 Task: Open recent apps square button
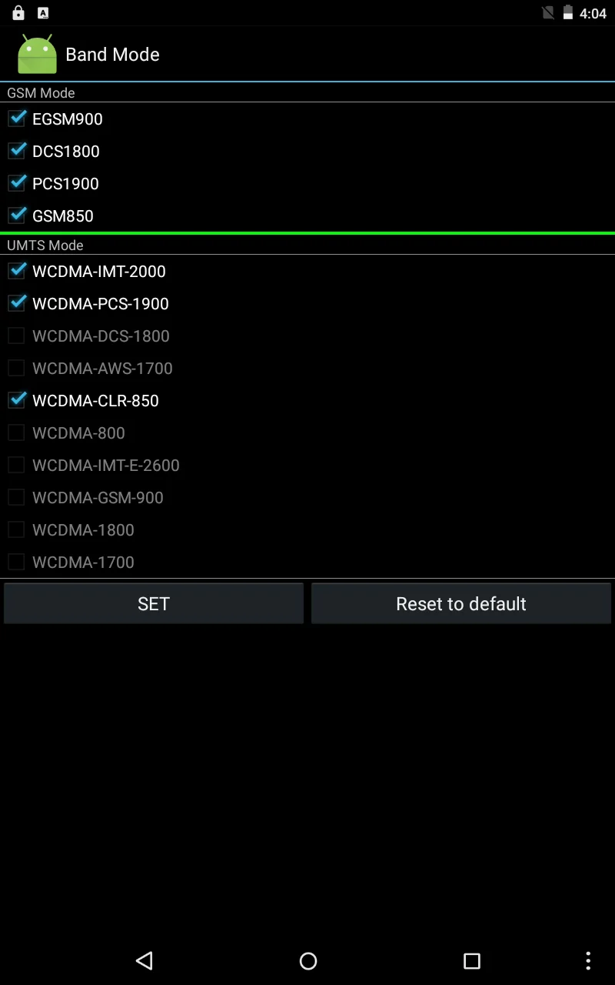pos(472,960)
